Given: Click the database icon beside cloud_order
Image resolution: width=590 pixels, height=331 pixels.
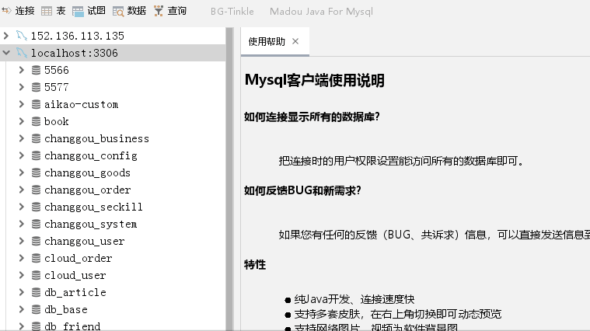Looking at the screenshot, I should pos(36,259).
